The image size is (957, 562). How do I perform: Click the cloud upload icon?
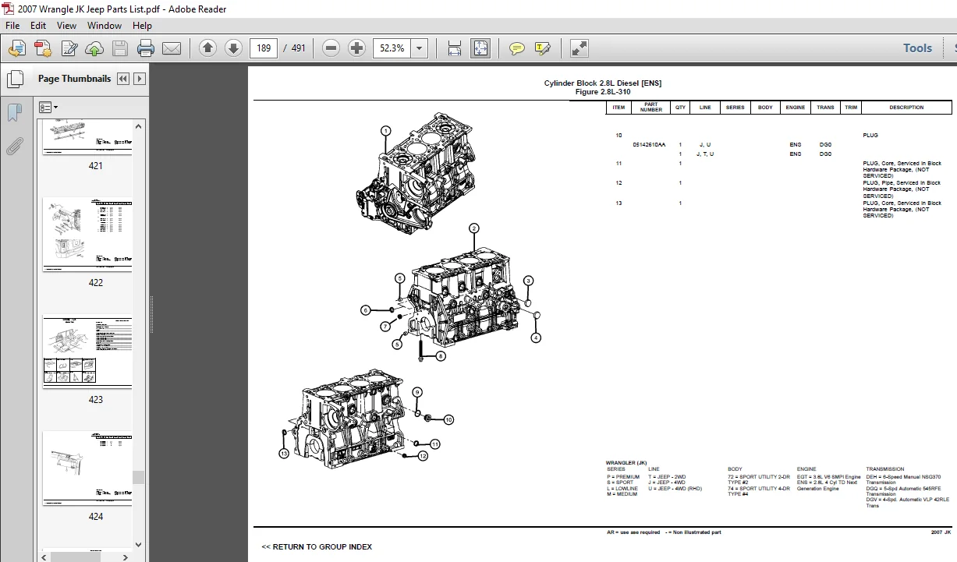pyautogui.click(x=94, y=48)
